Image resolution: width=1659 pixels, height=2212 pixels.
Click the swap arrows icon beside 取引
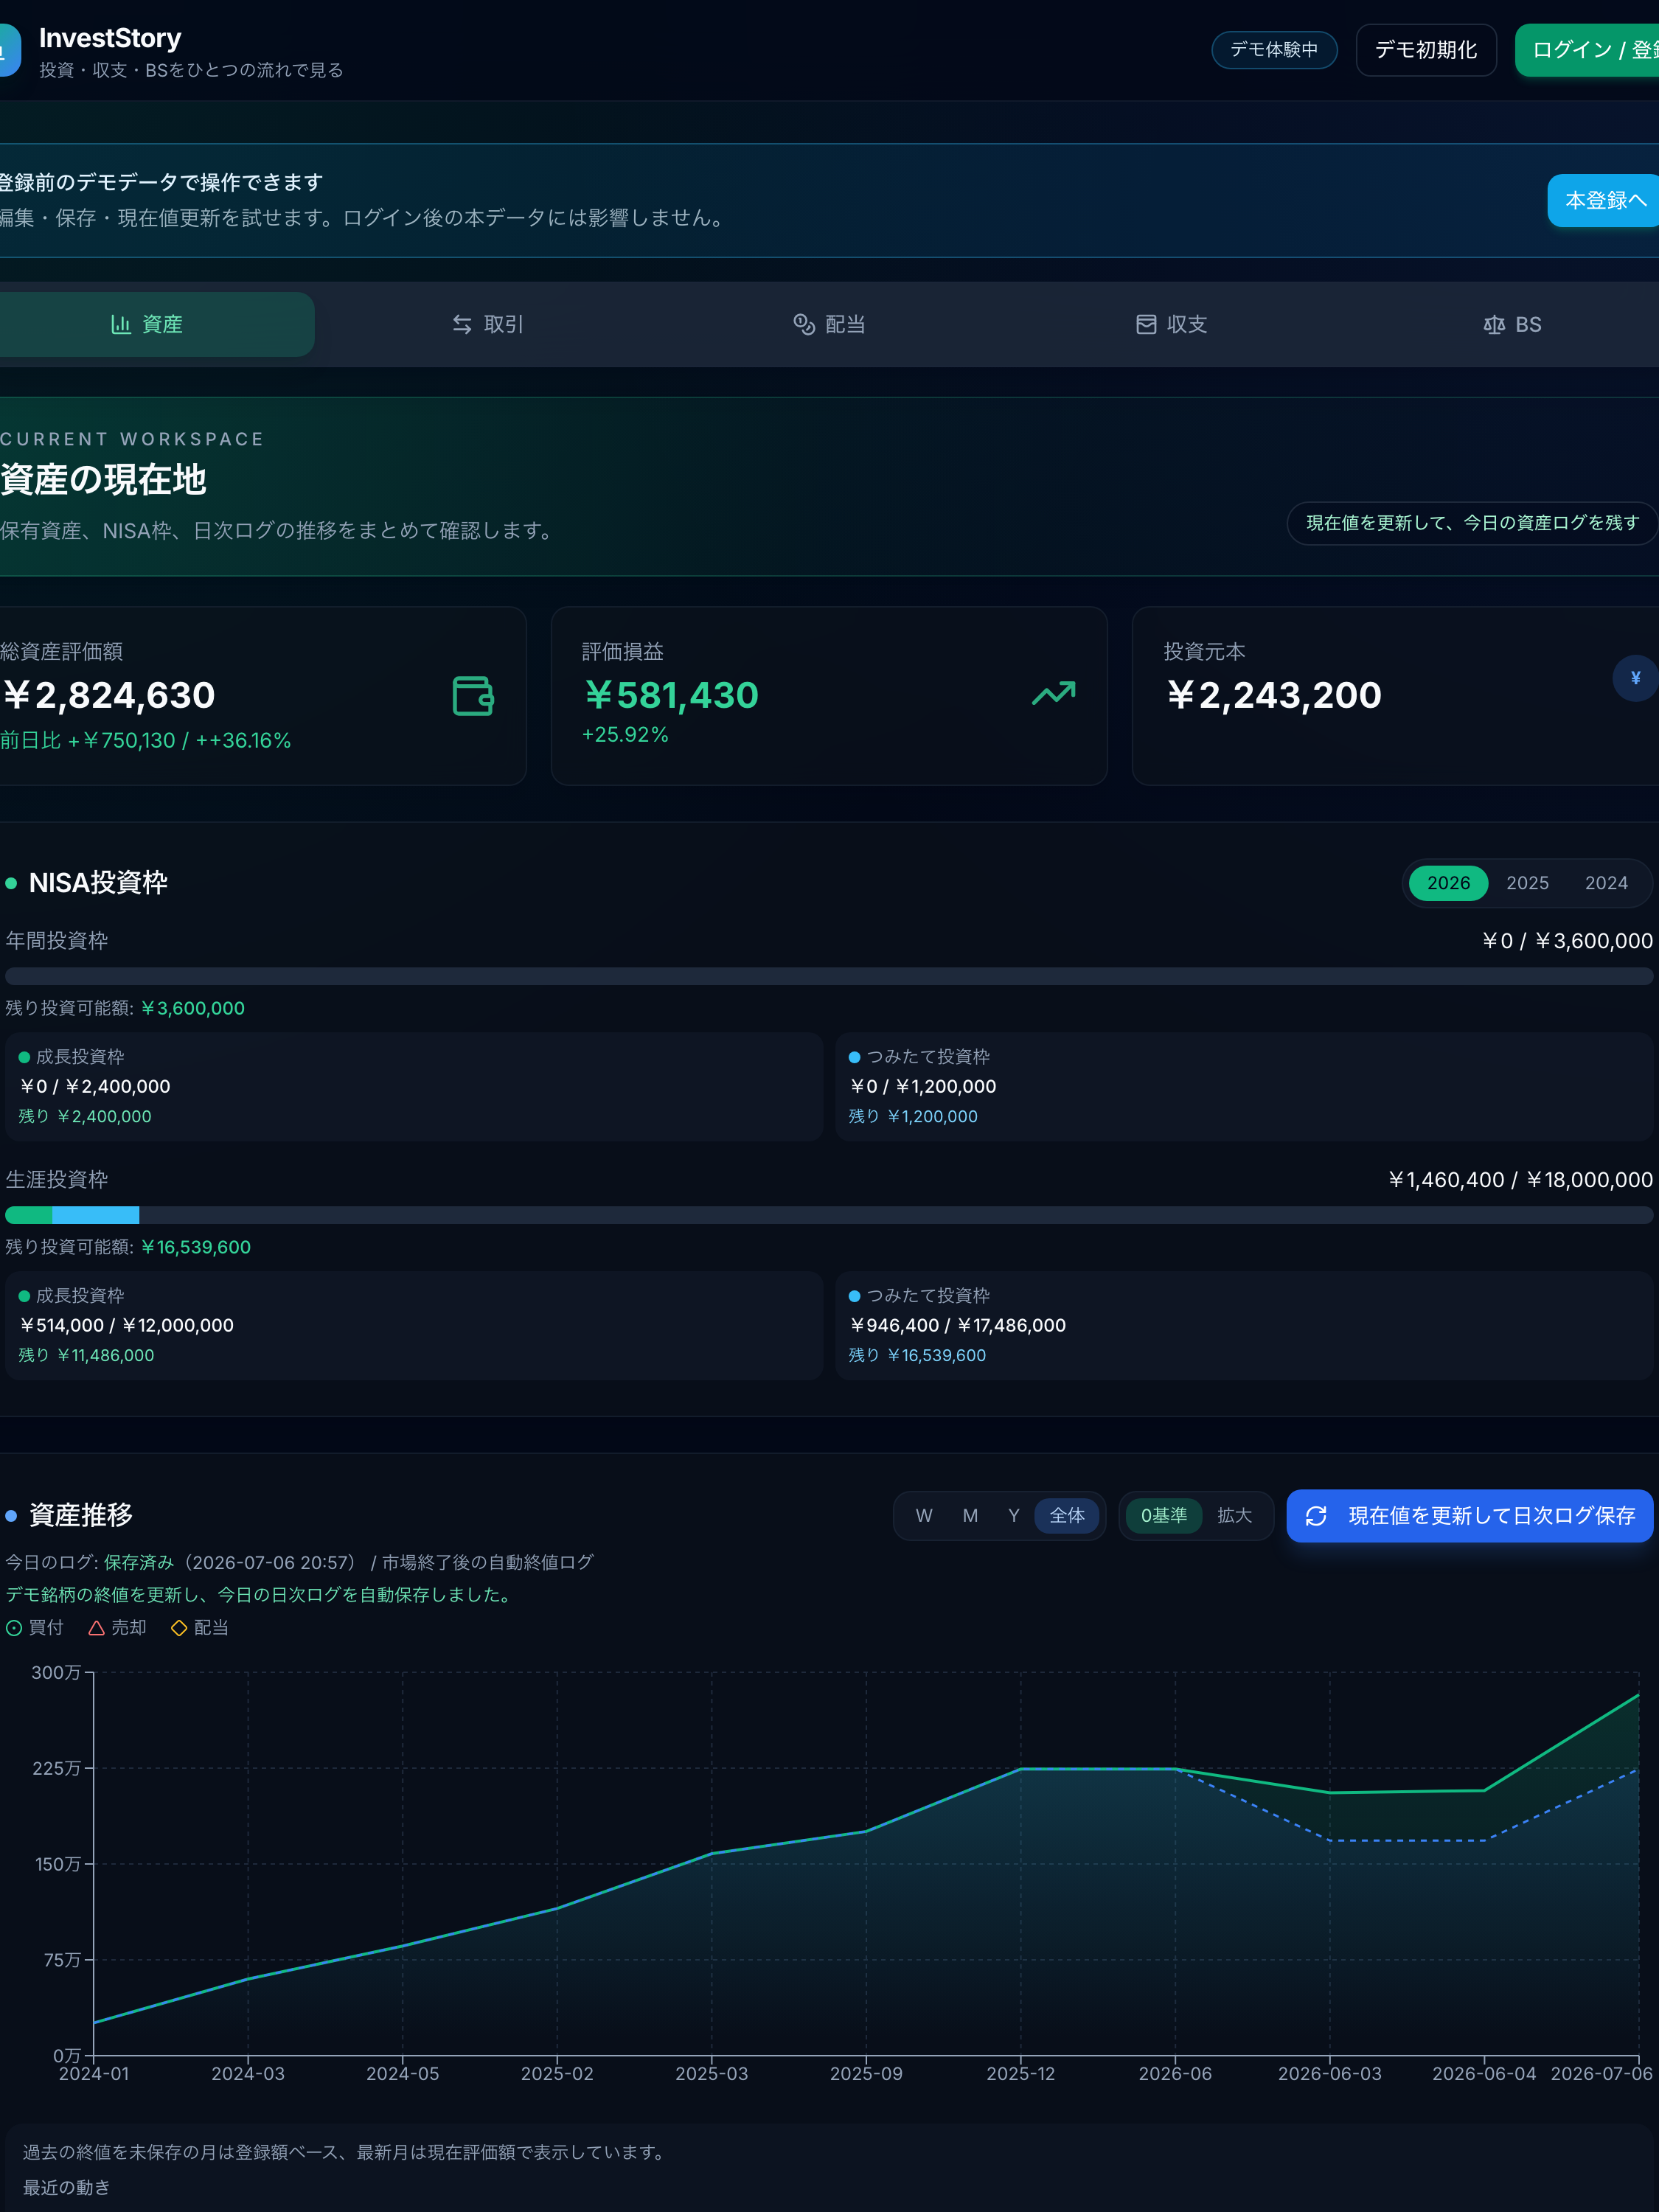[x=462, y=324]
